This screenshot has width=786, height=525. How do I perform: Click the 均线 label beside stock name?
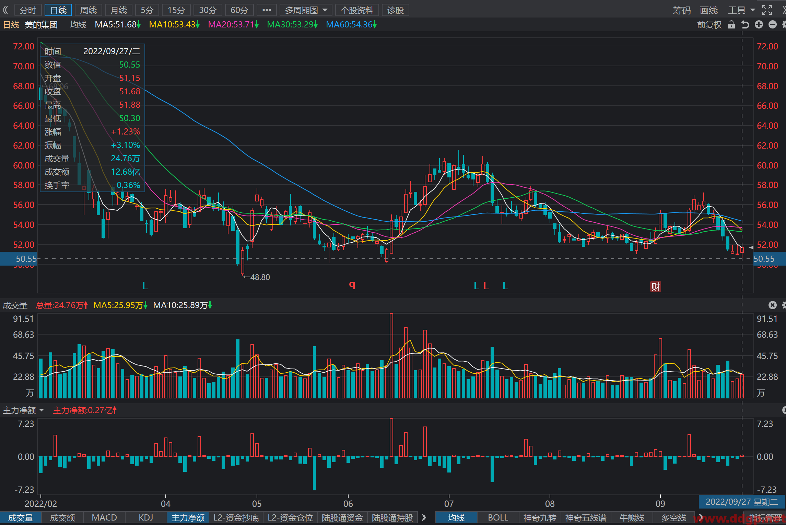click(78, 25)
